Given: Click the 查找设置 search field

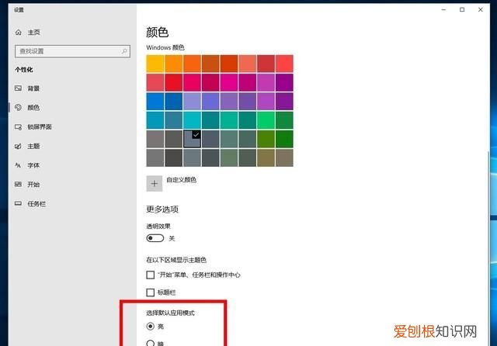Looking at the screenshot, I should tap(72, 51).
